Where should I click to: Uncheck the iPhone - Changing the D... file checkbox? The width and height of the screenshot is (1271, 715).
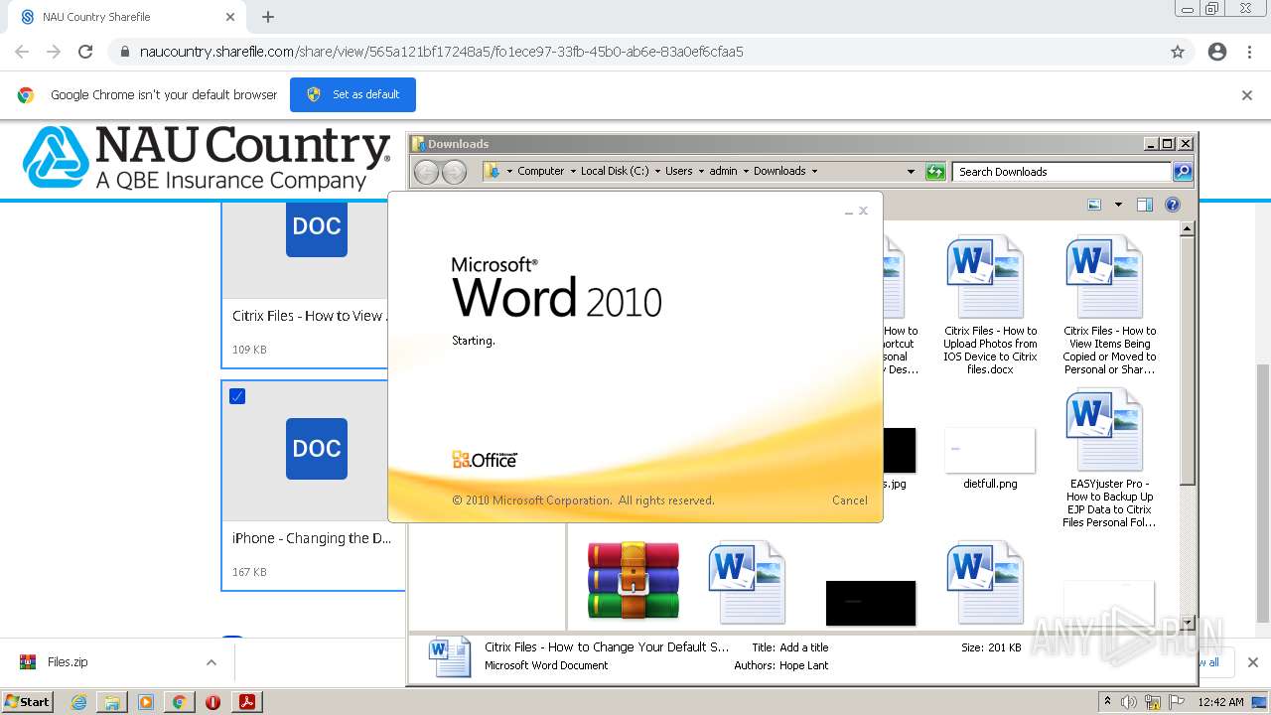coord(237,396)
